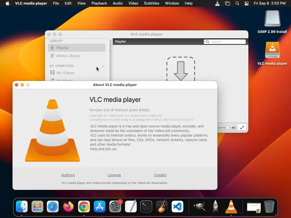Screen dimensions: 291x218
Task: Toggle fullscreen button in VLC main window
Action: [x=242, y=127]
